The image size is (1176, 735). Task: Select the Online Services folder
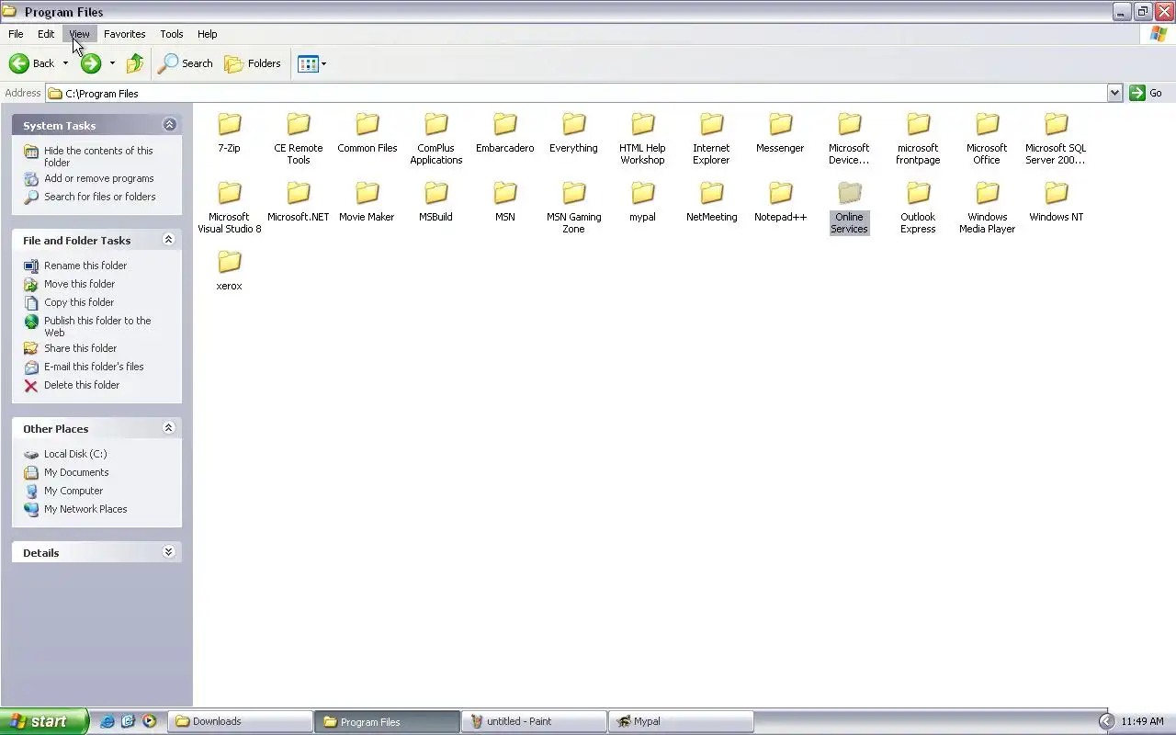850,207
